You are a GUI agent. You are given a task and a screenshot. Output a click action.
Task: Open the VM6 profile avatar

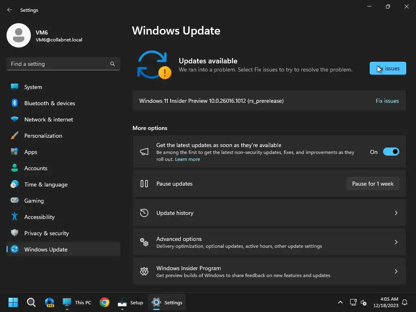point(19,35)
